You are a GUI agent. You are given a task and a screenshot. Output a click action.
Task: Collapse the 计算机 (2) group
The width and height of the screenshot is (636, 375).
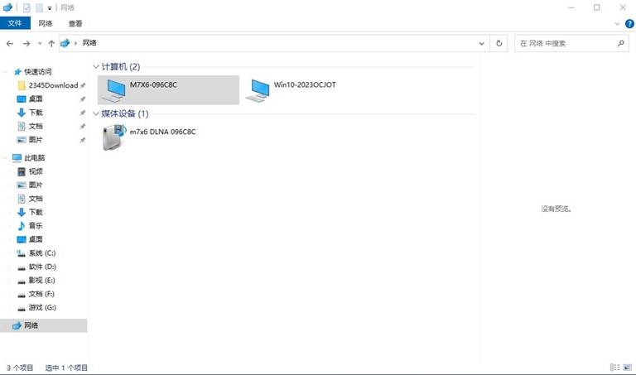pos(96,66)
